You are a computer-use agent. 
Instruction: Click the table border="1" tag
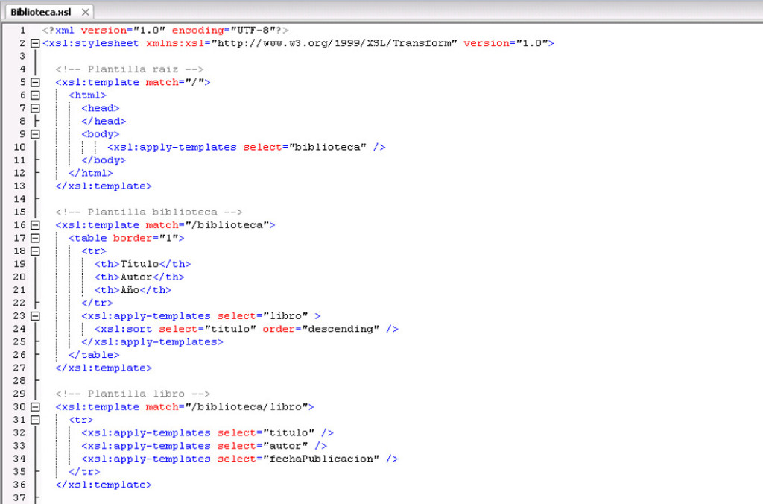(x=127, y=238)
